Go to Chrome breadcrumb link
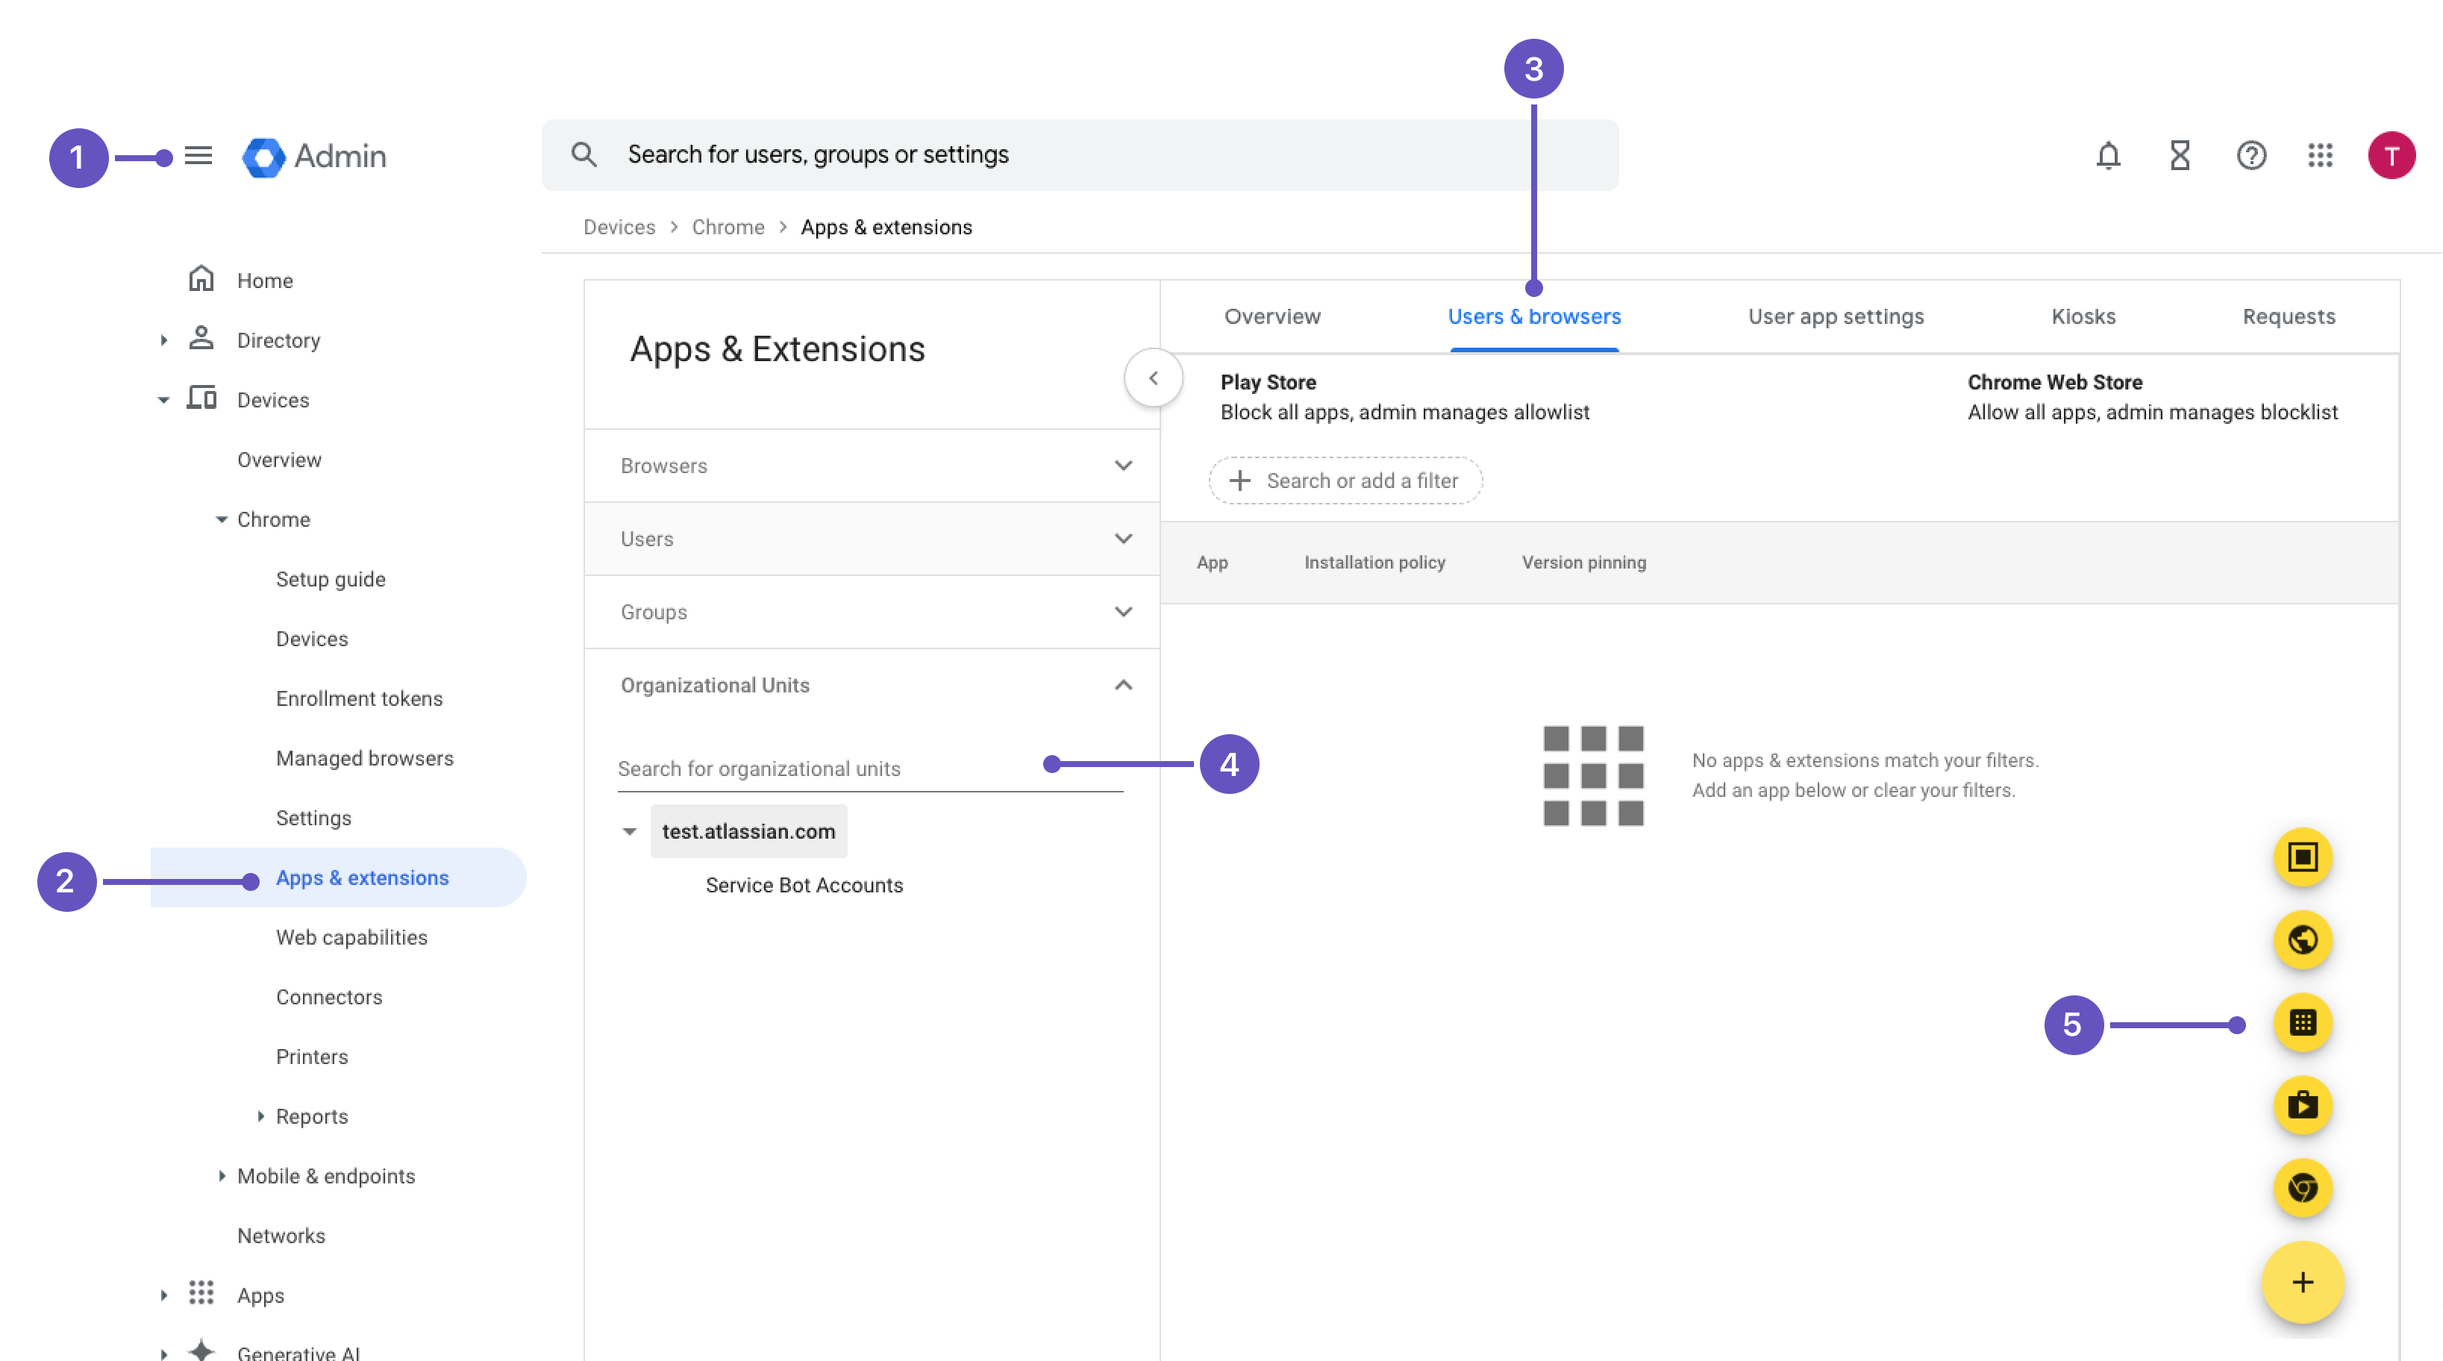Viewport: 2443px width, 1361px height. tap(728, 227)
